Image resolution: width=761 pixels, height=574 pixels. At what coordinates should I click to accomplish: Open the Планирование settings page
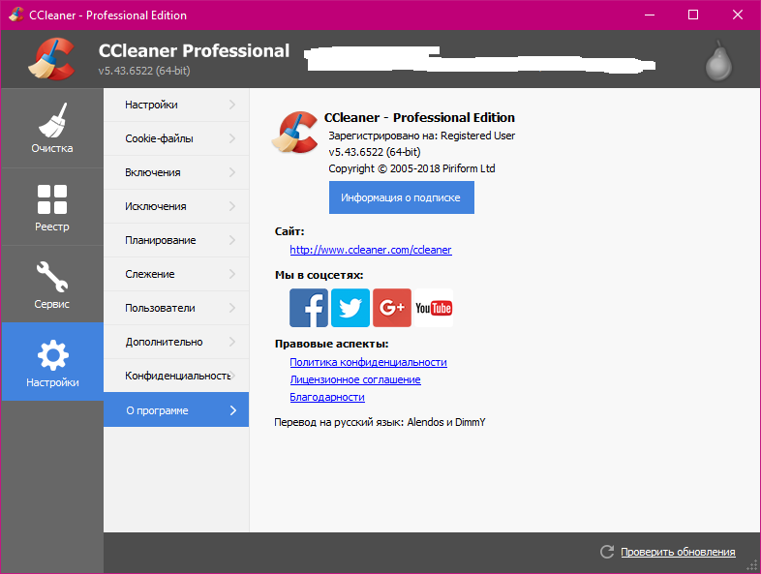(x=176, y=240)
